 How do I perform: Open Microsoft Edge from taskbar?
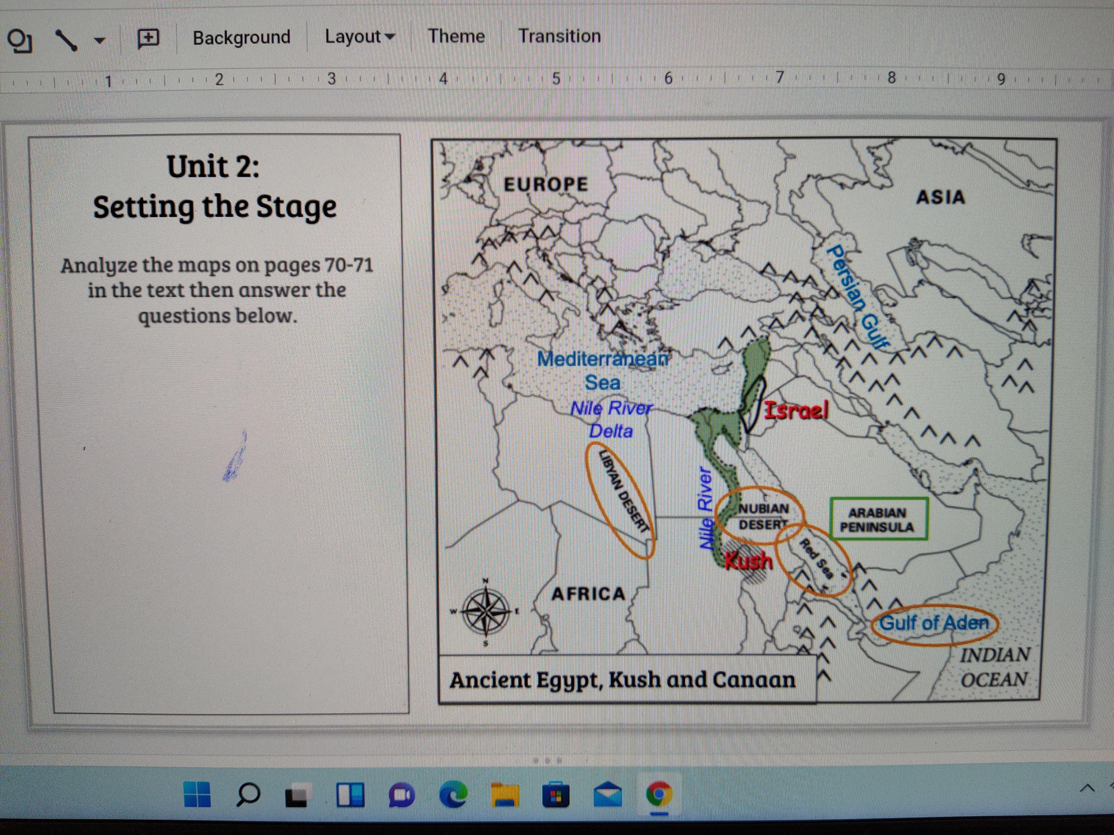(x=453, y=795)
